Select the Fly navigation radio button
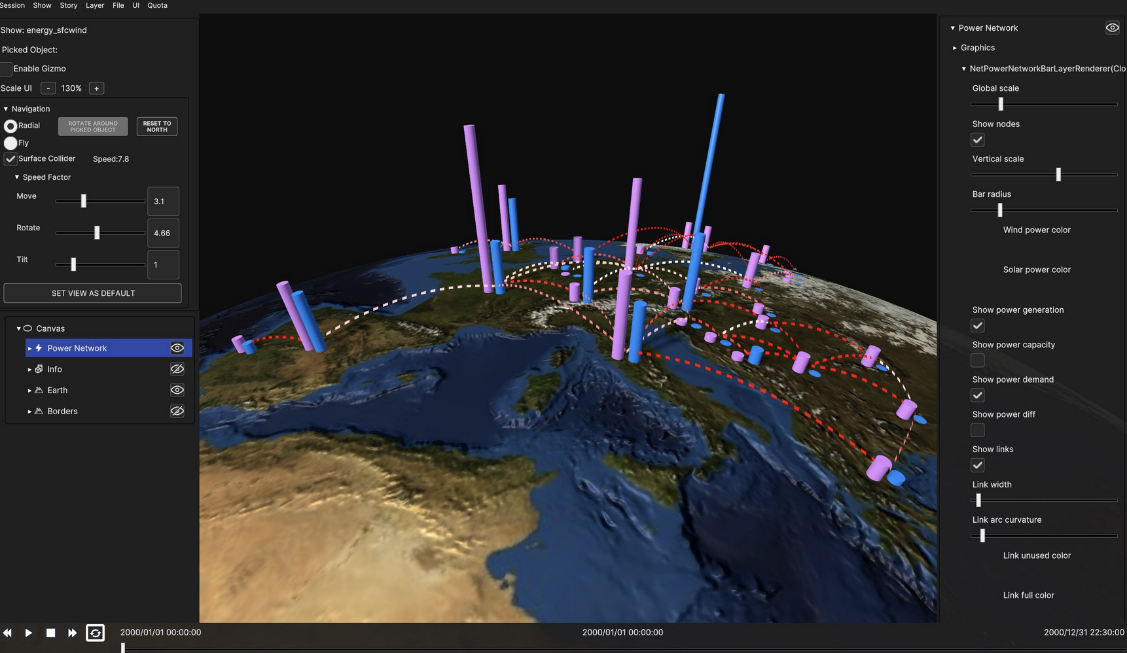1127x653 pixels. [10, 143]
